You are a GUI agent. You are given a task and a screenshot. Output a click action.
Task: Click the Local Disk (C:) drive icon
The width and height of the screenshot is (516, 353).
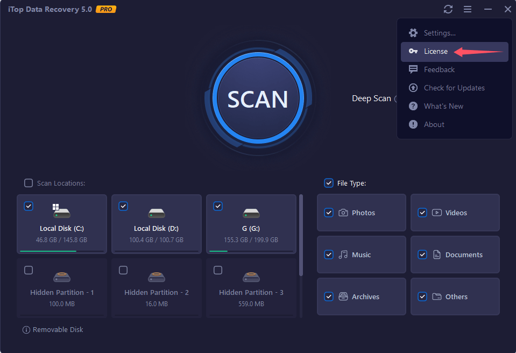[61, 212]
